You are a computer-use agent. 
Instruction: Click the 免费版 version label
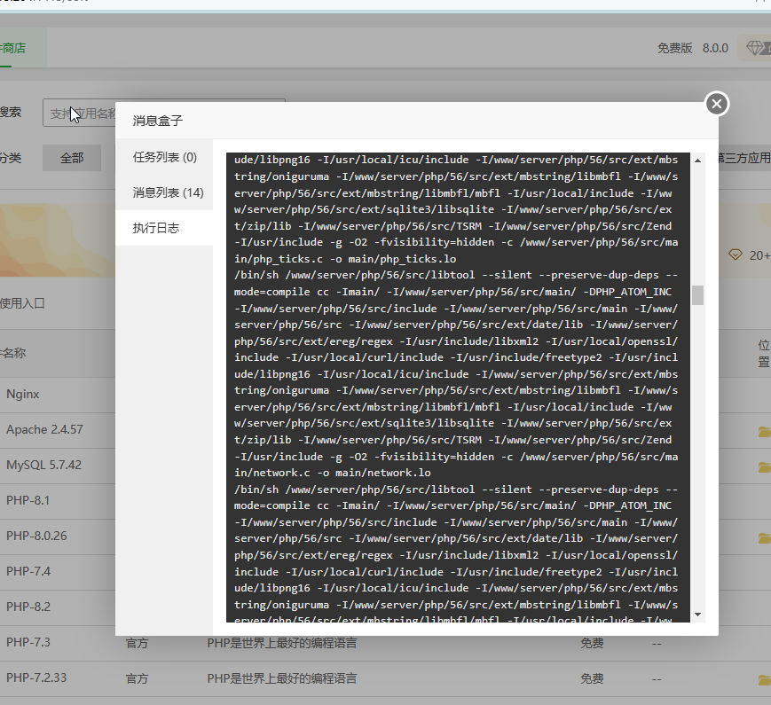click(x=674, y=48)
